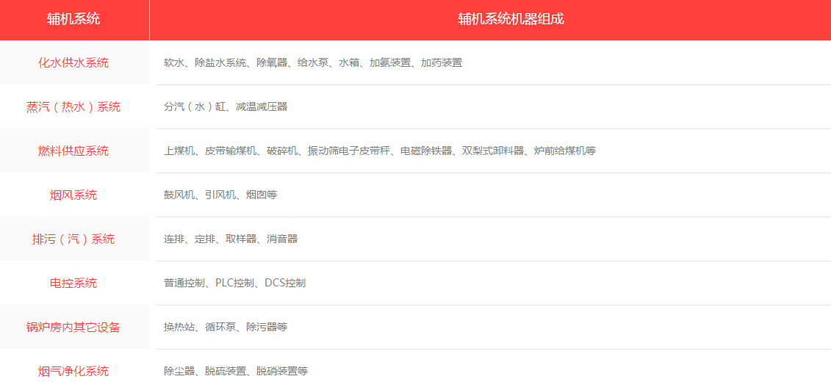Open the 化水供水系统 link
Screen dimensions: 831x390
tap(73, 62)
